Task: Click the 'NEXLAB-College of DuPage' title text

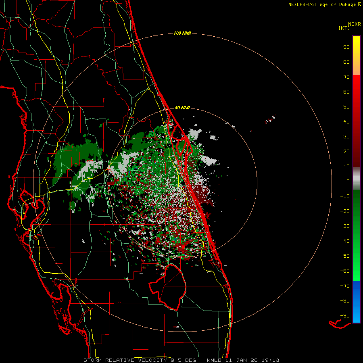Action: point(322,4)
